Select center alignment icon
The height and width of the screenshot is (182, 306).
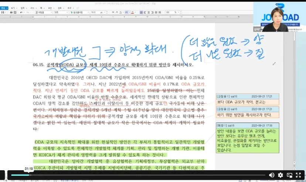(x=149, y=12)
